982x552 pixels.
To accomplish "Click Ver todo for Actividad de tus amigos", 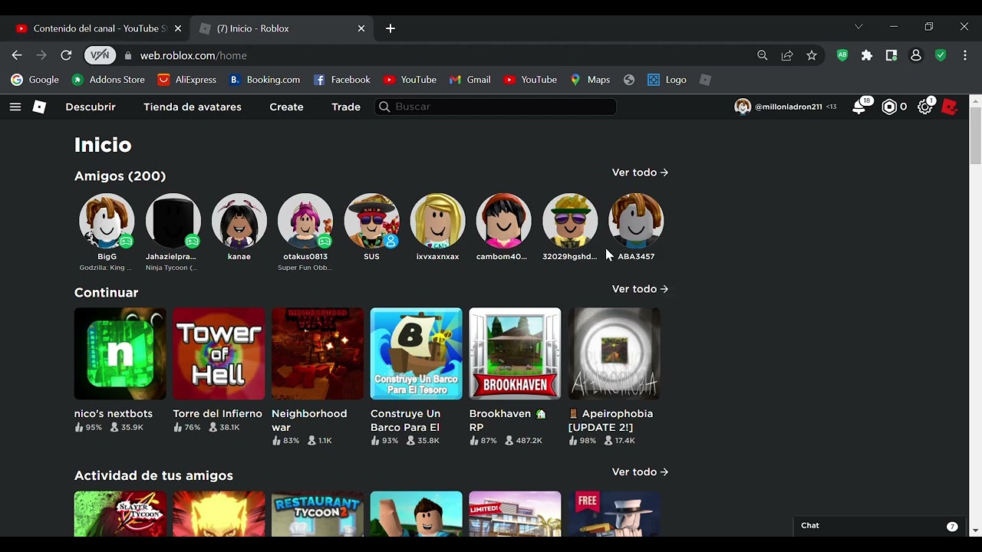I will click(640, 472).
